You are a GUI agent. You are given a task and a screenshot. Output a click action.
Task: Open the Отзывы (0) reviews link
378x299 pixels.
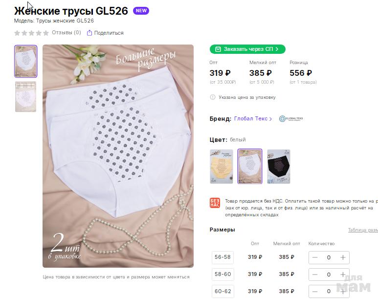pyautogui.click(x=67, y=33)
